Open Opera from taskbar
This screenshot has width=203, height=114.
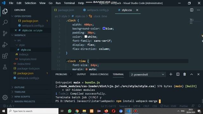click(114, 111)
